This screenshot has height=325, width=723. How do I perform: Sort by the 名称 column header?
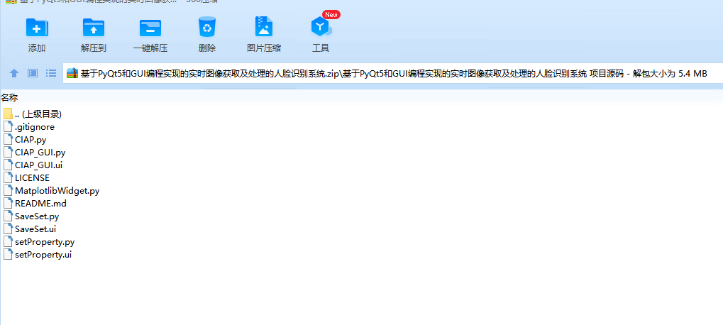coord(9,98)
